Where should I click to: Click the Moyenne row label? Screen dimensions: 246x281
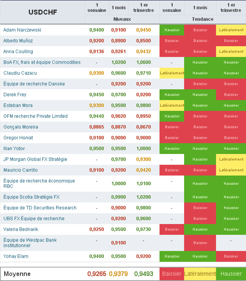click(17, 274)
